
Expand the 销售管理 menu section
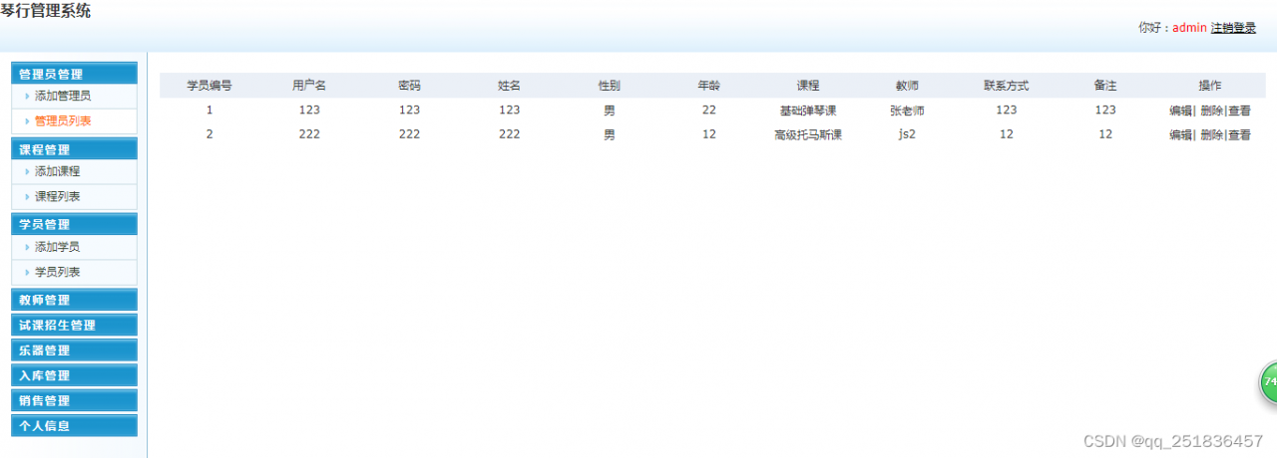click(74, 400)
